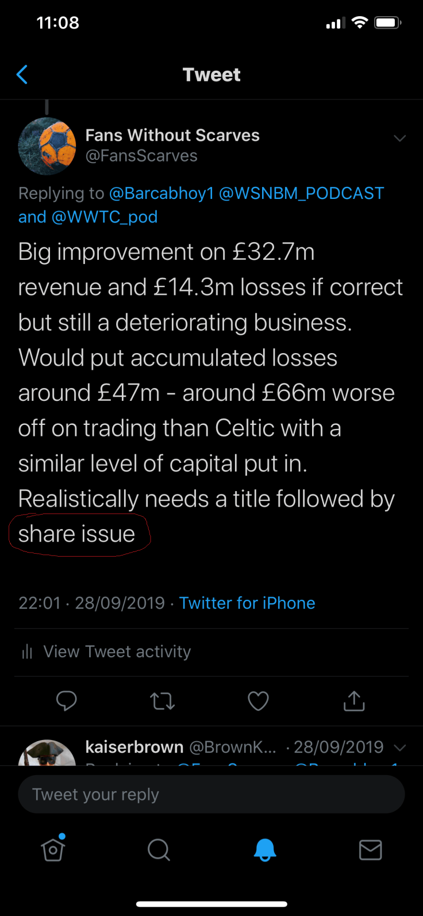The width and height of the screenshot is (423, 916).
Task: Tap kaiserbrown's avatar thumbnail
Action: [x=47, y=753]
